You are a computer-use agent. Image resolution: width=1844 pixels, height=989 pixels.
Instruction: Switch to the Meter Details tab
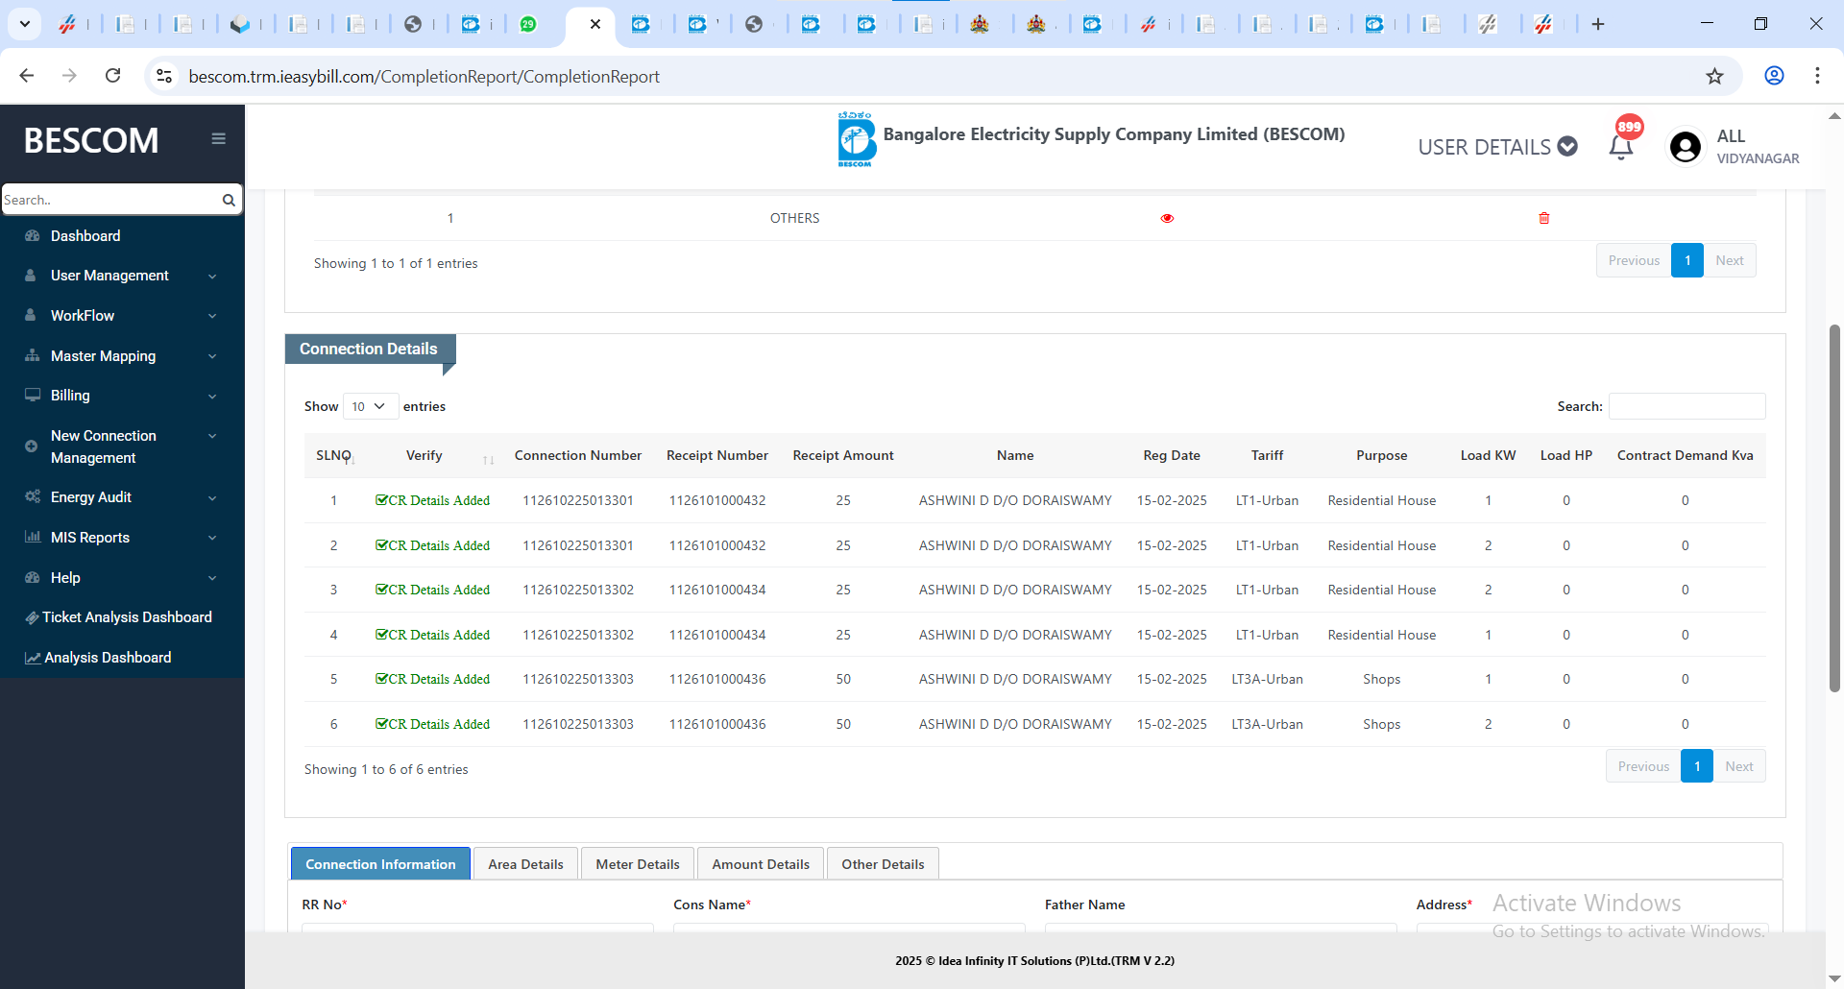637,864
